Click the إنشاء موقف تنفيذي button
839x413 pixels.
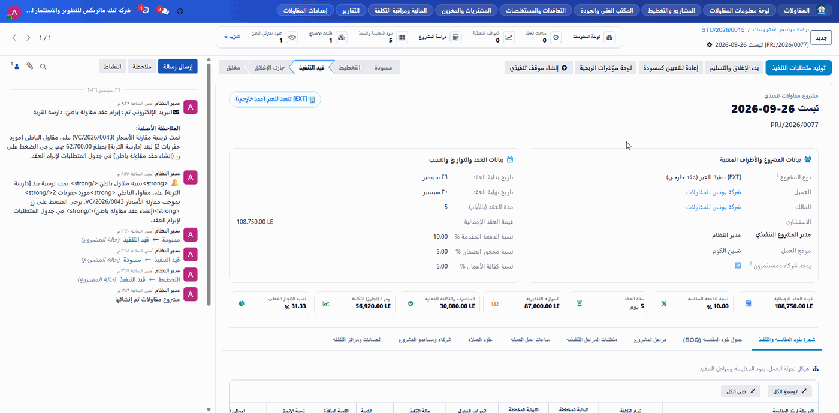pyautogui.click(x=539, y=68)
